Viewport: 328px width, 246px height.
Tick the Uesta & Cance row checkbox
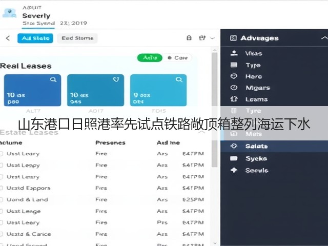(1, 234)
